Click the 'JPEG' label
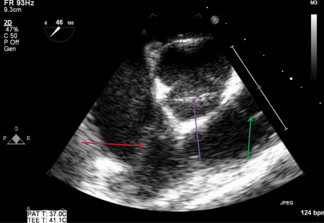Image resolution: width=324 pixels, height=223 pixels. tap(286, 203)
